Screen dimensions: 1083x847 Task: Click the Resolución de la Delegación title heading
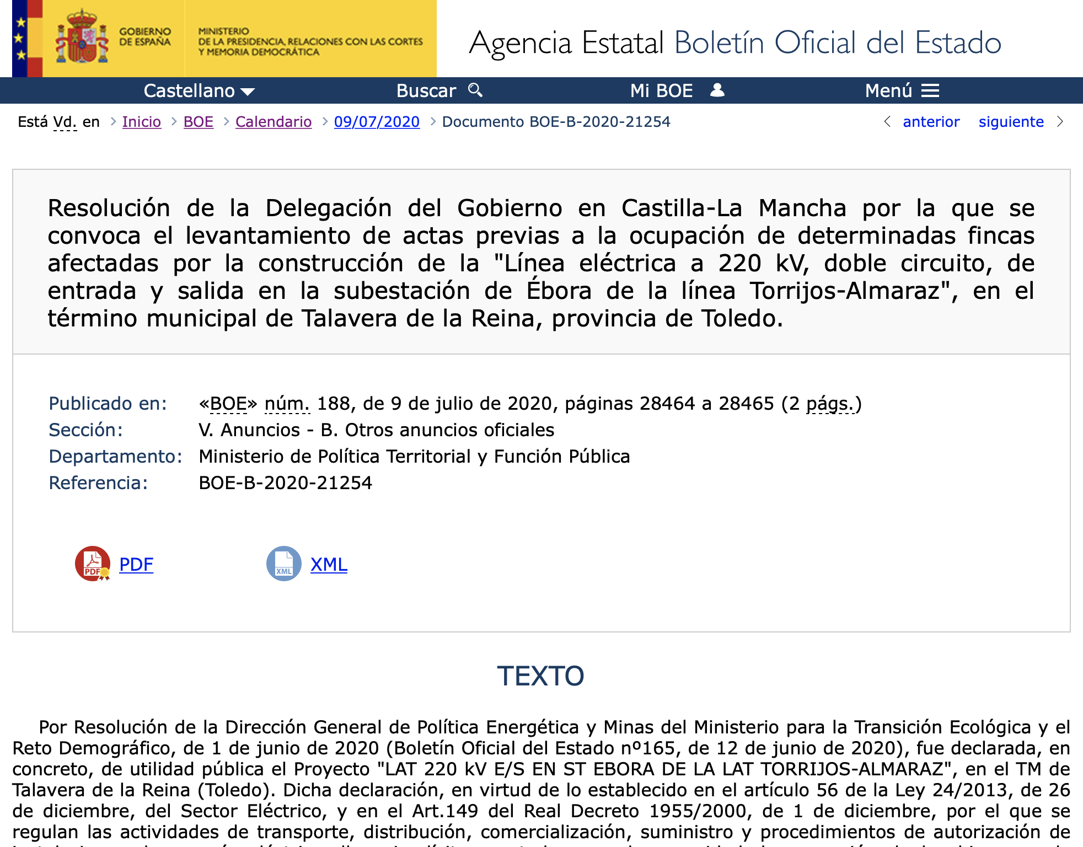click(541, 263)
